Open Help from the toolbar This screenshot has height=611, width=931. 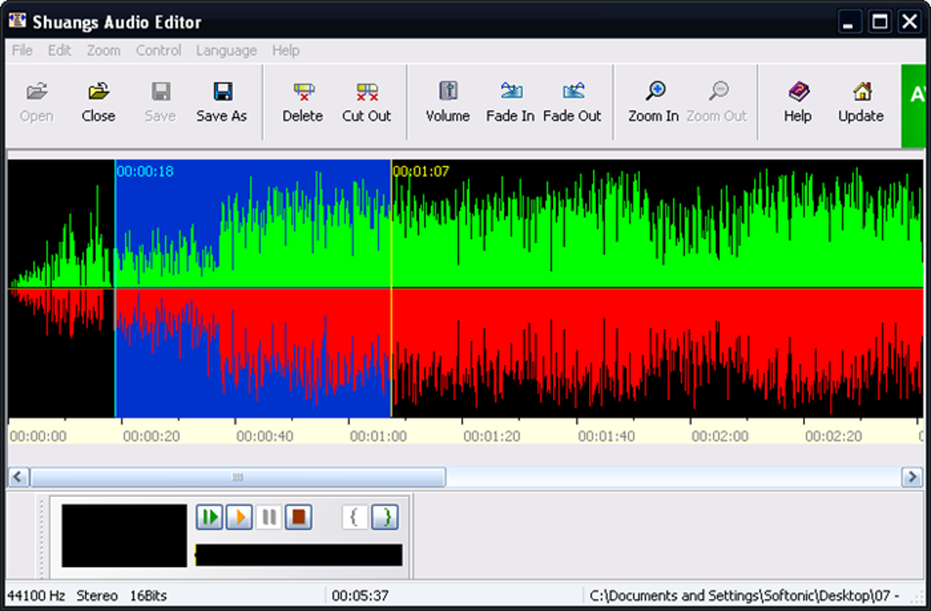(798, 102)
